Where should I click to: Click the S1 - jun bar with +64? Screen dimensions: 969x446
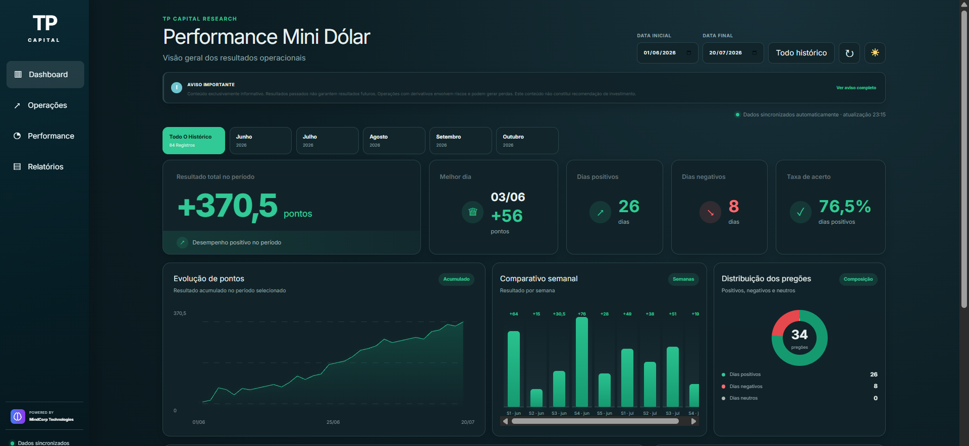point(514,369)
